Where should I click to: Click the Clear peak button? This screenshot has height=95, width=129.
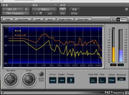pos(102,80)
